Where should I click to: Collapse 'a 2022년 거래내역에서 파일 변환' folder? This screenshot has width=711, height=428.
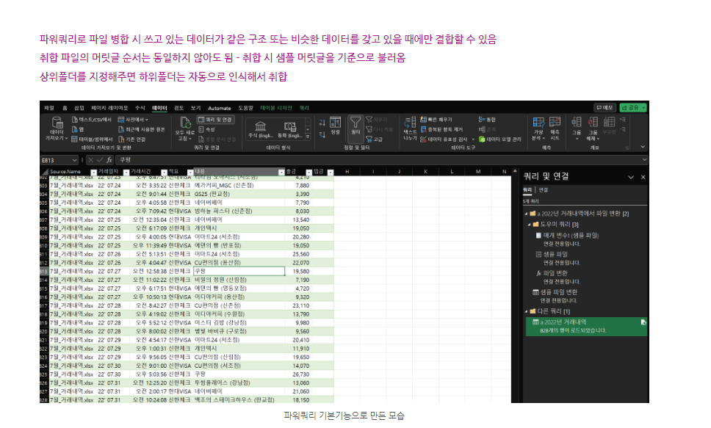(x=527, y=214)
